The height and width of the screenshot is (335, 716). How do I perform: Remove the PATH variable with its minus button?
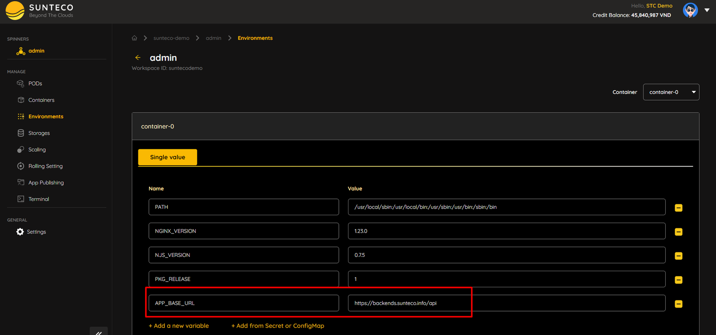click(x=679, y=208)
